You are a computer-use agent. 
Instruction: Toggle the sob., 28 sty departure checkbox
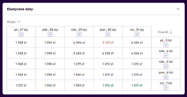[x=50, y=34]
